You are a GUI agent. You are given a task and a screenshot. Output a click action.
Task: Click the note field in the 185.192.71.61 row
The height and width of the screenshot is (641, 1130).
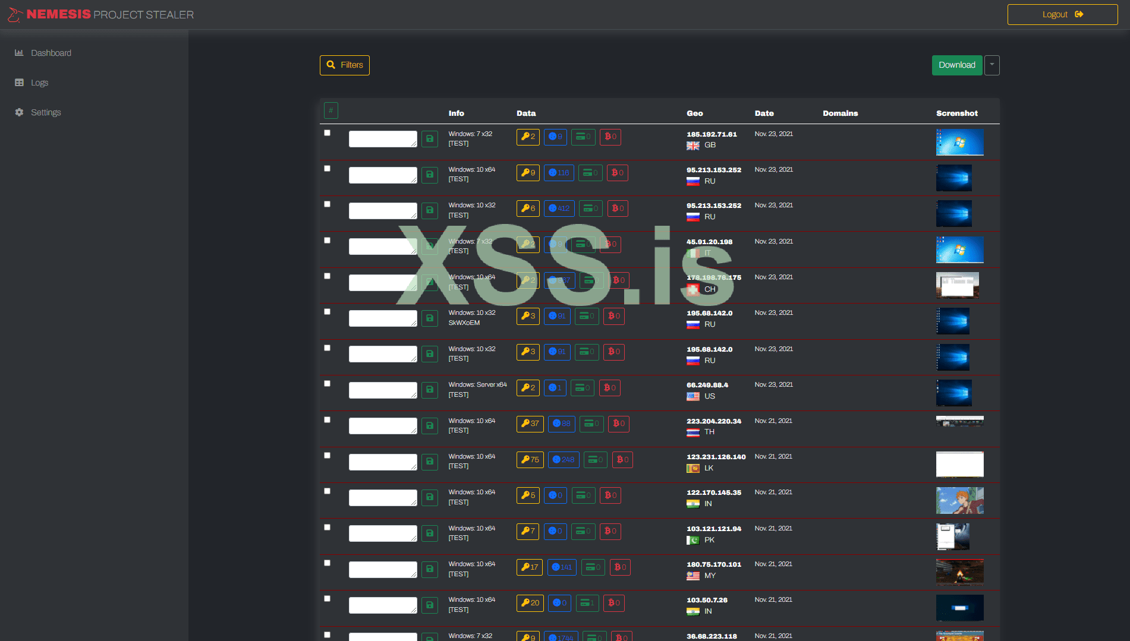pos(383,139)
